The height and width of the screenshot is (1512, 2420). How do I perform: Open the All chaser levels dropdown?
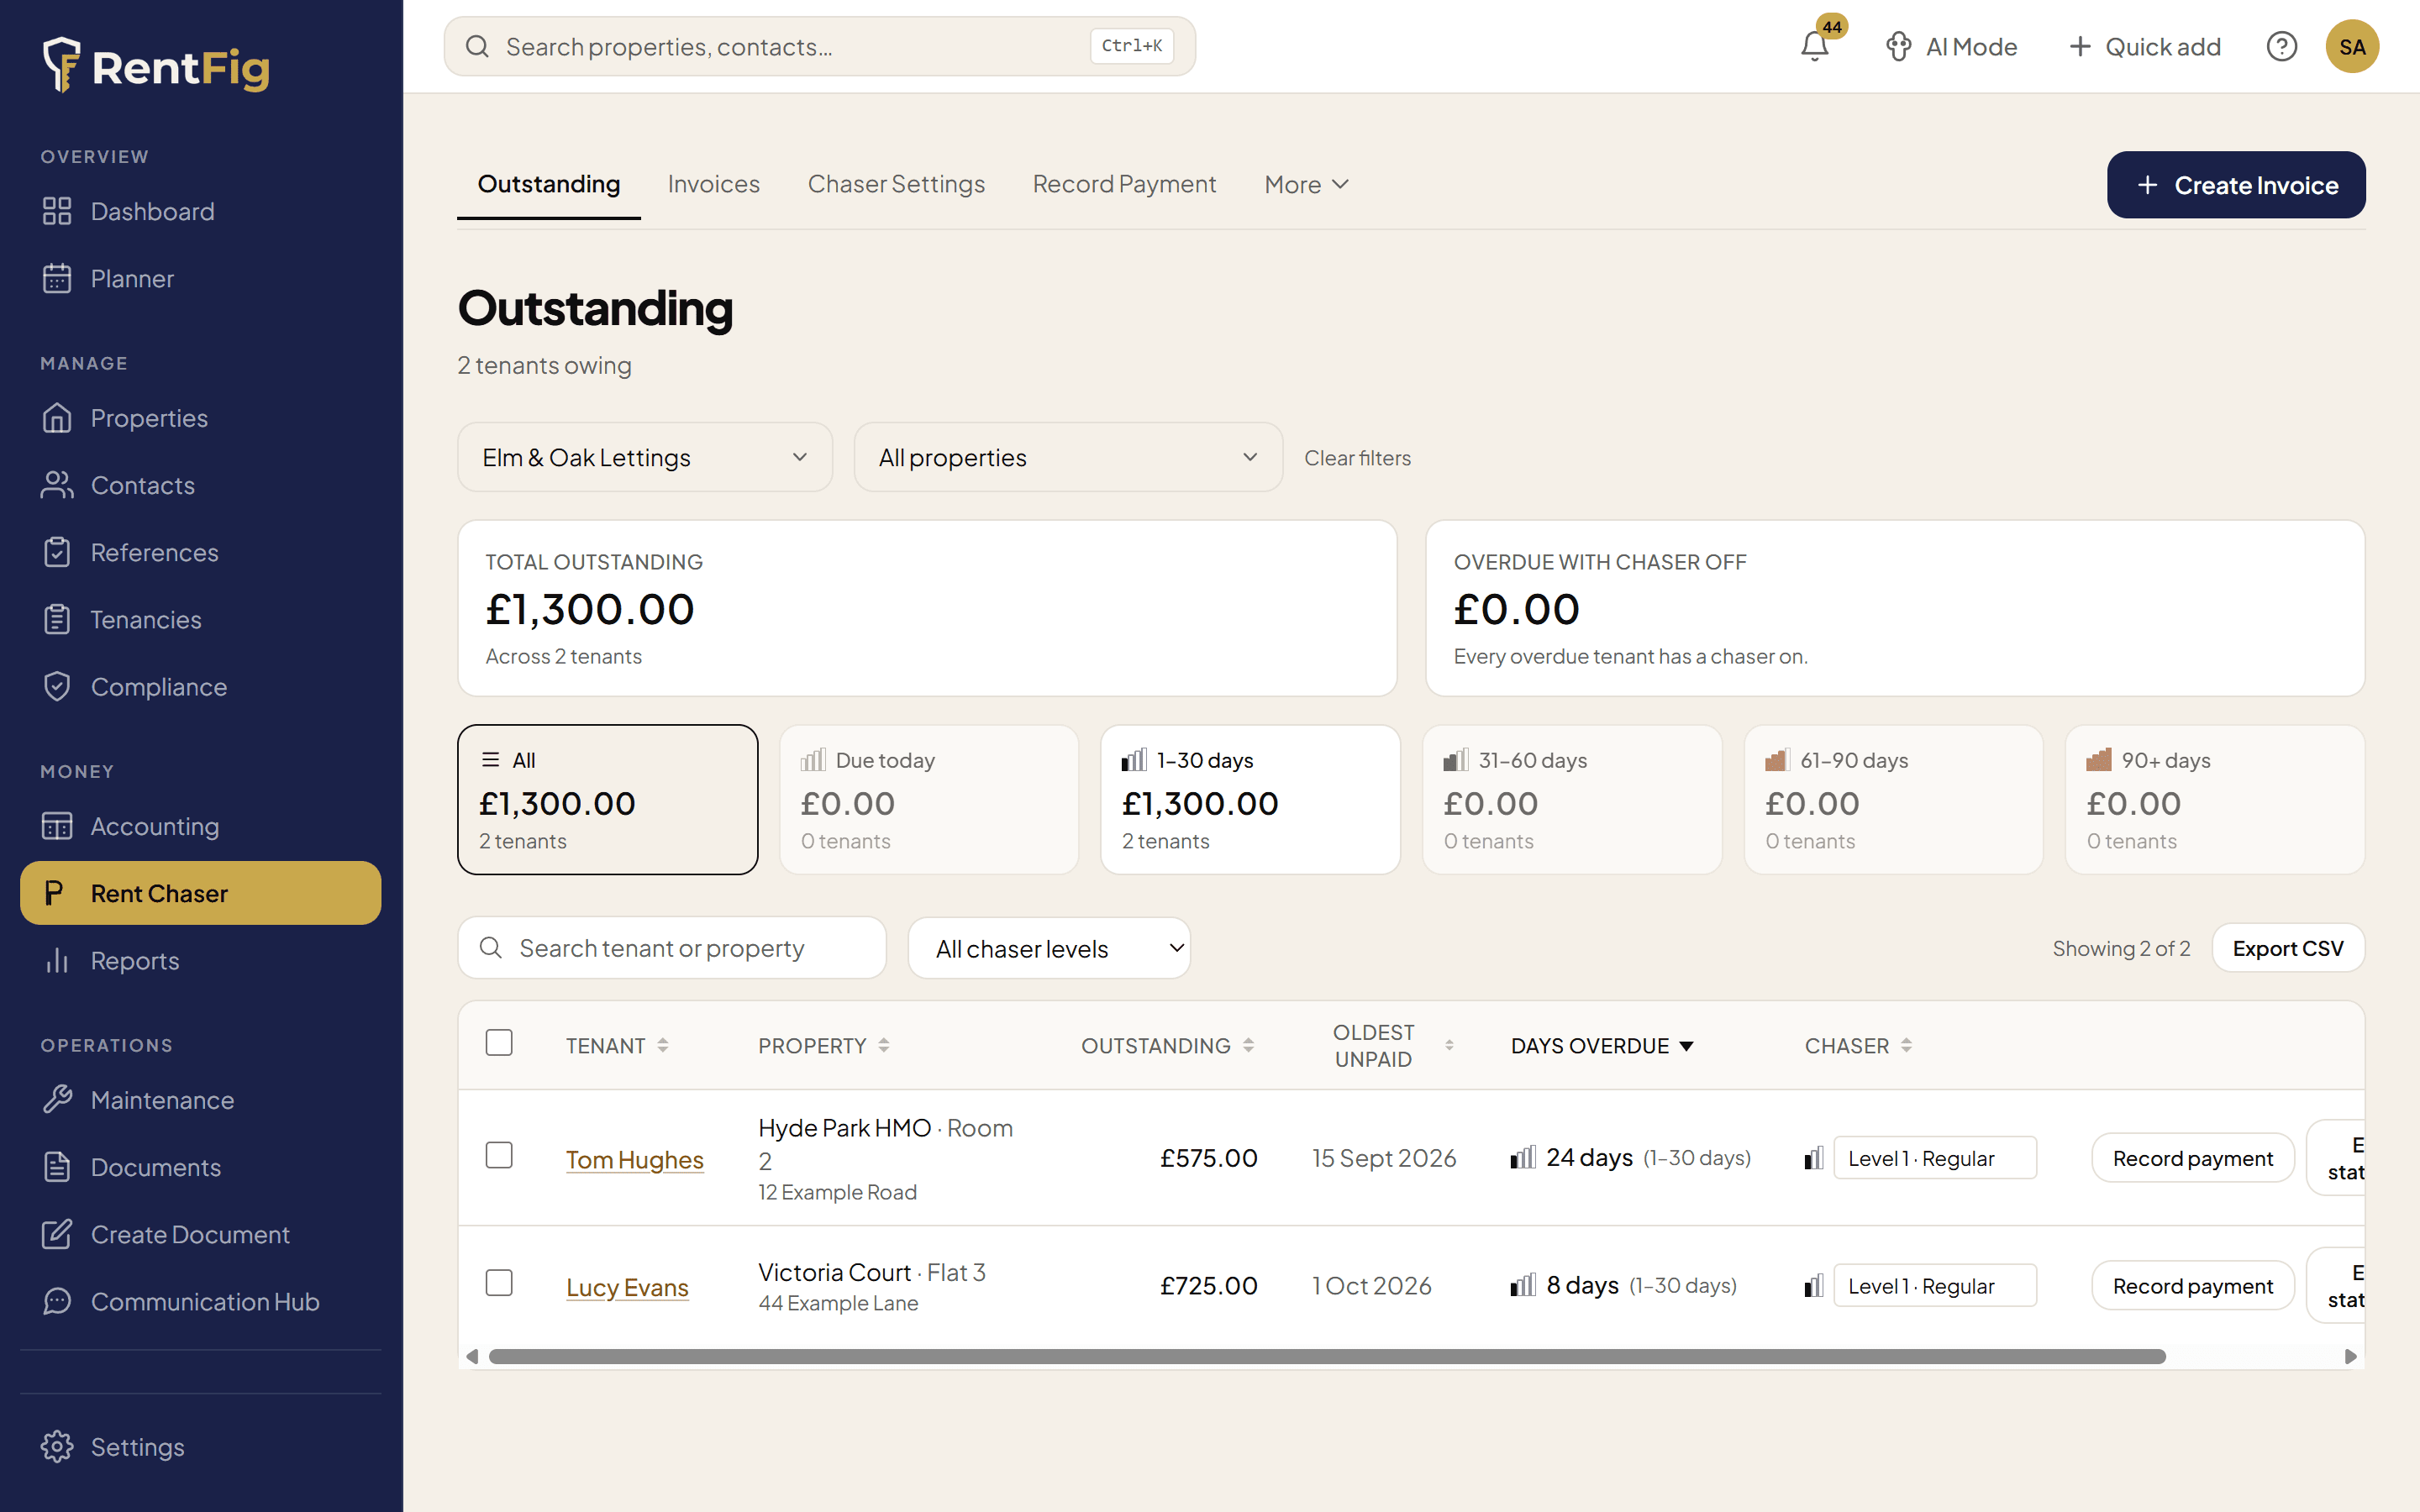coord(1049,948)
